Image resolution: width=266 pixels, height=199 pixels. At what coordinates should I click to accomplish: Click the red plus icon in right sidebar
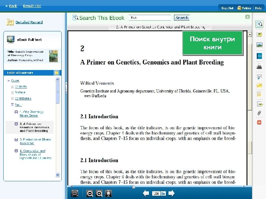[259, 122]
